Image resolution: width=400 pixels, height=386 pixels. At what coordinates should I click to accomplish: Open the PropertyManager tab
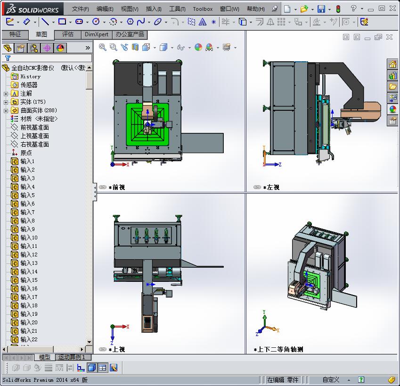pyautogui.click(x=20, y=48)
